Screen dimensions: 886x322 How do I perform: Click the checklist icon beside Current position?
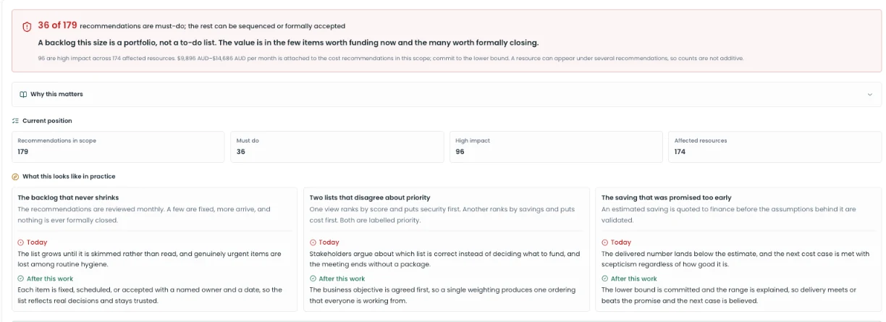[15, 121]
